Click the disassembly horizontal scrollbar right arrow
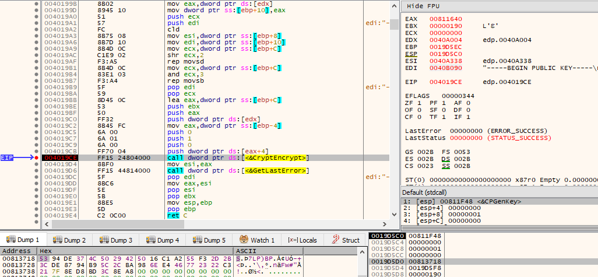This screenshot has height=277, width=598. coord(385,225)
